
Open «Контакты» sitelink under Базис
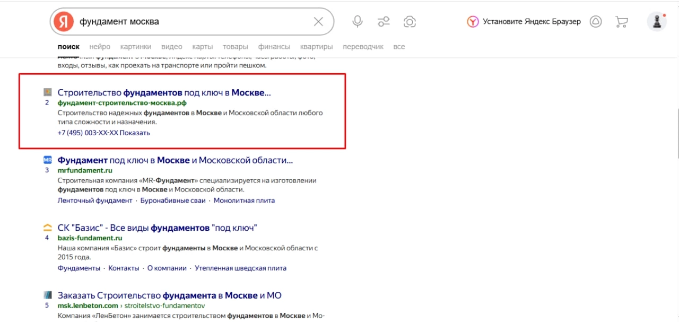[x=124, y=268]
